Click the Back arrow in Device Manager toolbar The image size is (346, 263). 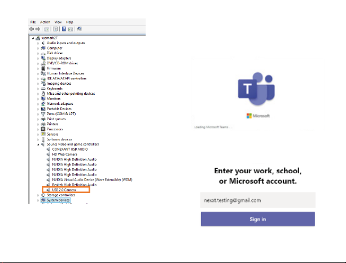[x=32, y=29]
